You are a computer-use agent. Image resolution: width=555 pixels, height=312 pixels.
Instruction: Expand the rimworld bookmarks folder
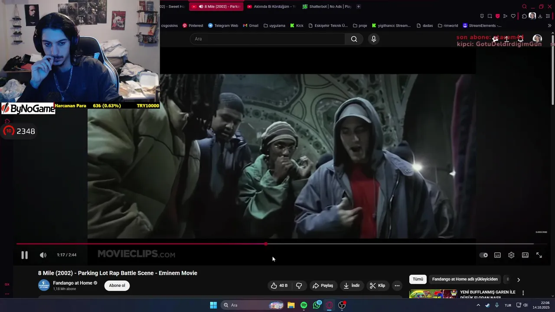click(x=448, y=26)
